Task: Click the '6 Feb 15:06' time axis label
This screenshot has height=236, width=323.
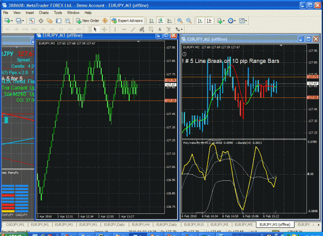Action: click(251, 216)
